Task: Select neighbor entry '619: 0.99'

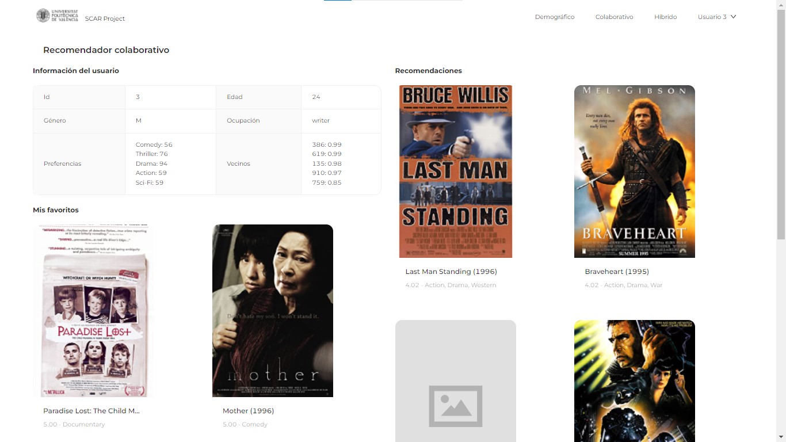Action: click(x=327, y=154)
